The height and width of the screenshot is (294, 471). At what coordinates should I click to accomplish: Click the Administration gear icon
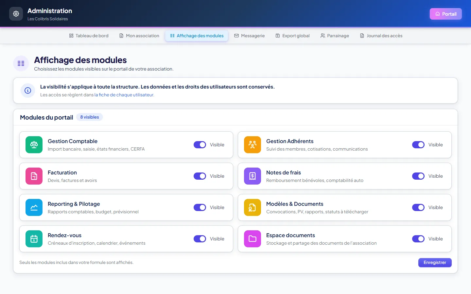coord(16,14)
